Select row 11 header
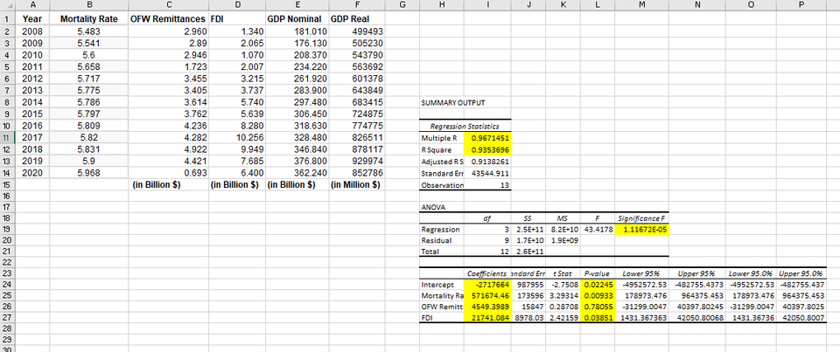The width and height of the screenshot is (840, 352). [9, 137]
